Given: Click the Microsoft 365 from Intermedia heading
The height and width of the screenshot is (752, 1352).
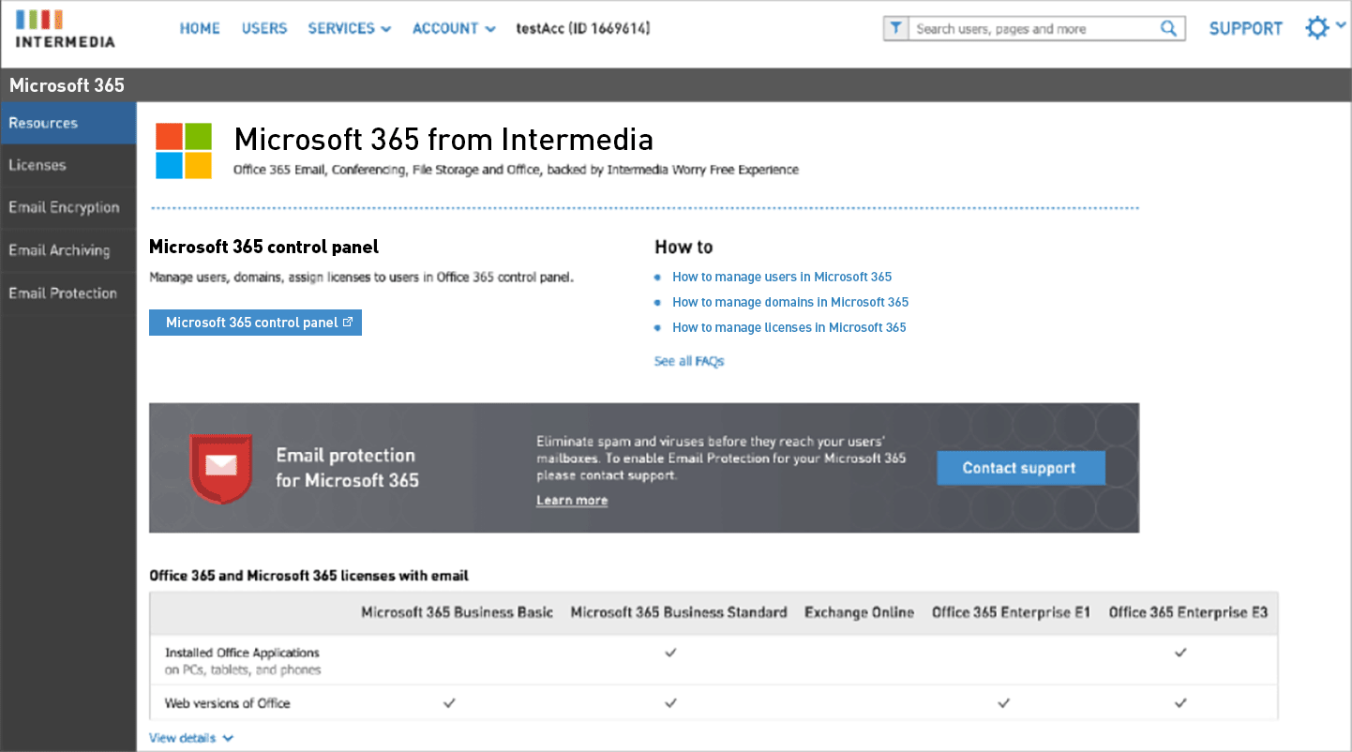Looking at the screenshot, I should 443,139.
